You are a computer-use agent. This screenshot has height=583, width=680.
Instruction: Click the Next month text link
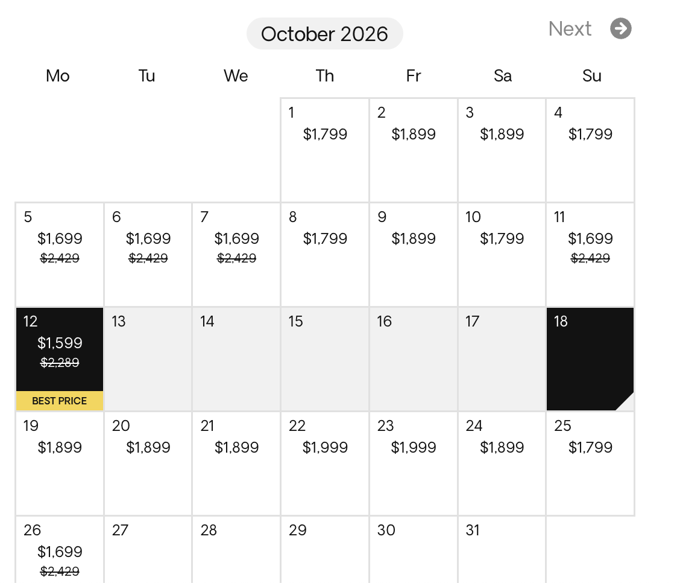click(x=570, y=28)
